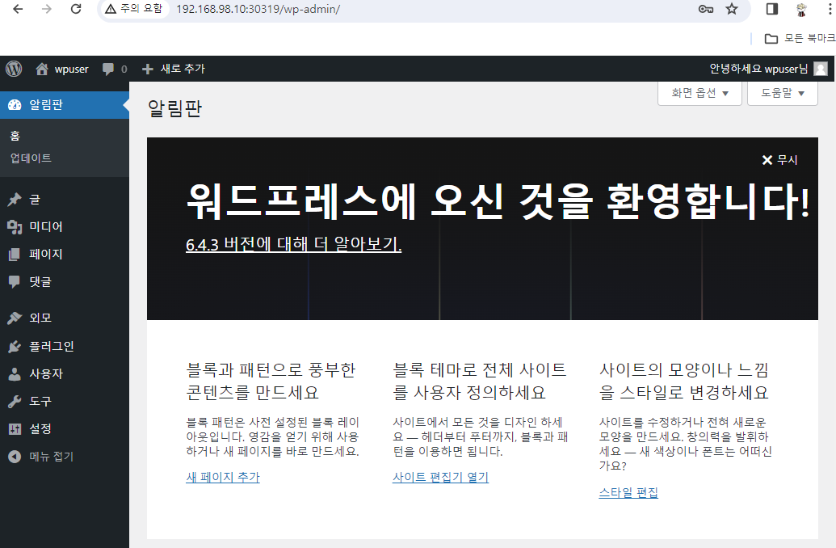
Task: Open the 모든 북마크 folder
Action: click(x=800, y=39)
